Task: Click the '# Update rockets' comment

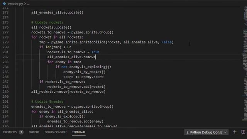Action: (47, 22)
